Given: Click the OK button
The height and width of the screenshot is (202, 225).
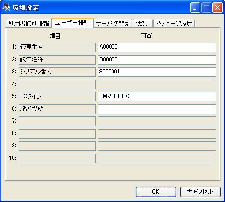Looking at the screenshot, I should (x=156, y=192).
